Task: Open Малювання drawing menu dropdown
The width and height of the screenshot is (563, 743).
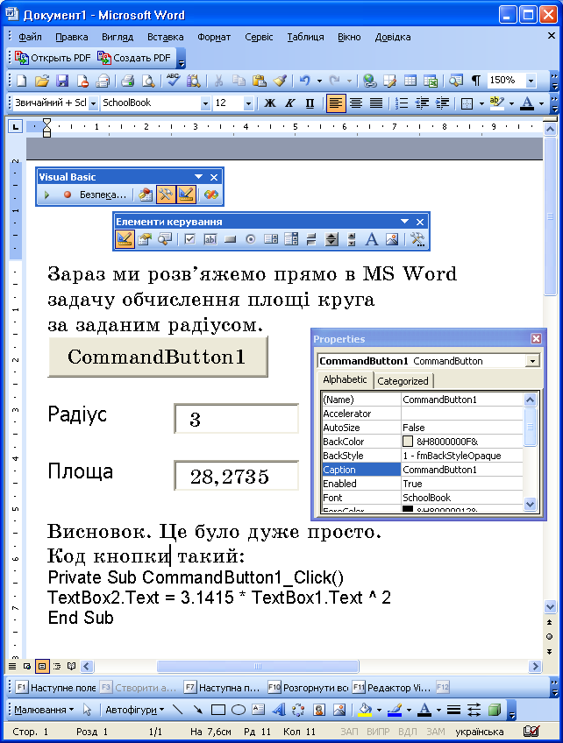Action: (x=44, y=710)
